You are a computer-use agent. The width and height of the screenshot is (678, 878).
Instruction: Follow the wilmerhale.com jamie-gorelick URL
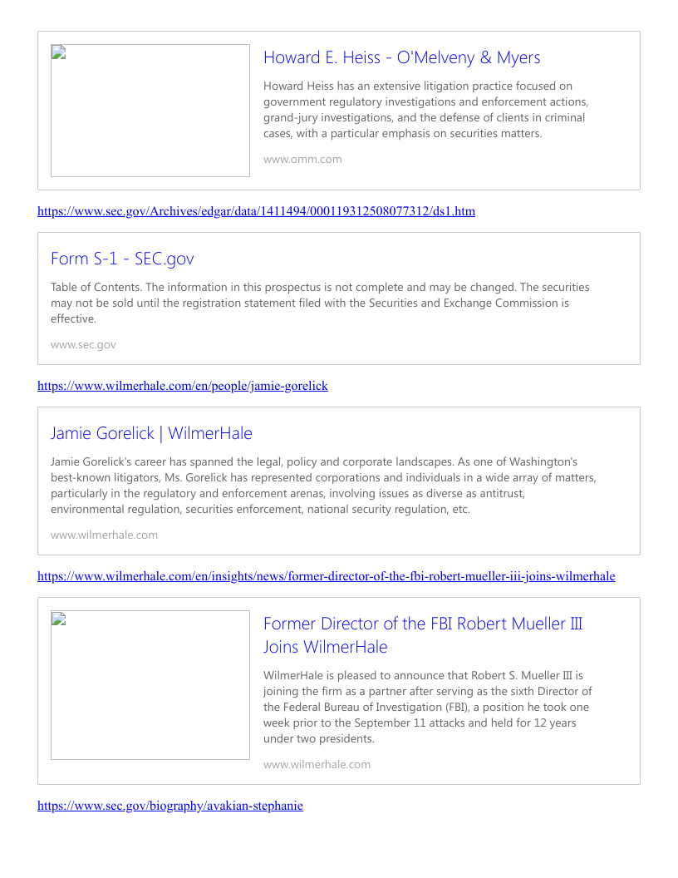point(183,386)
